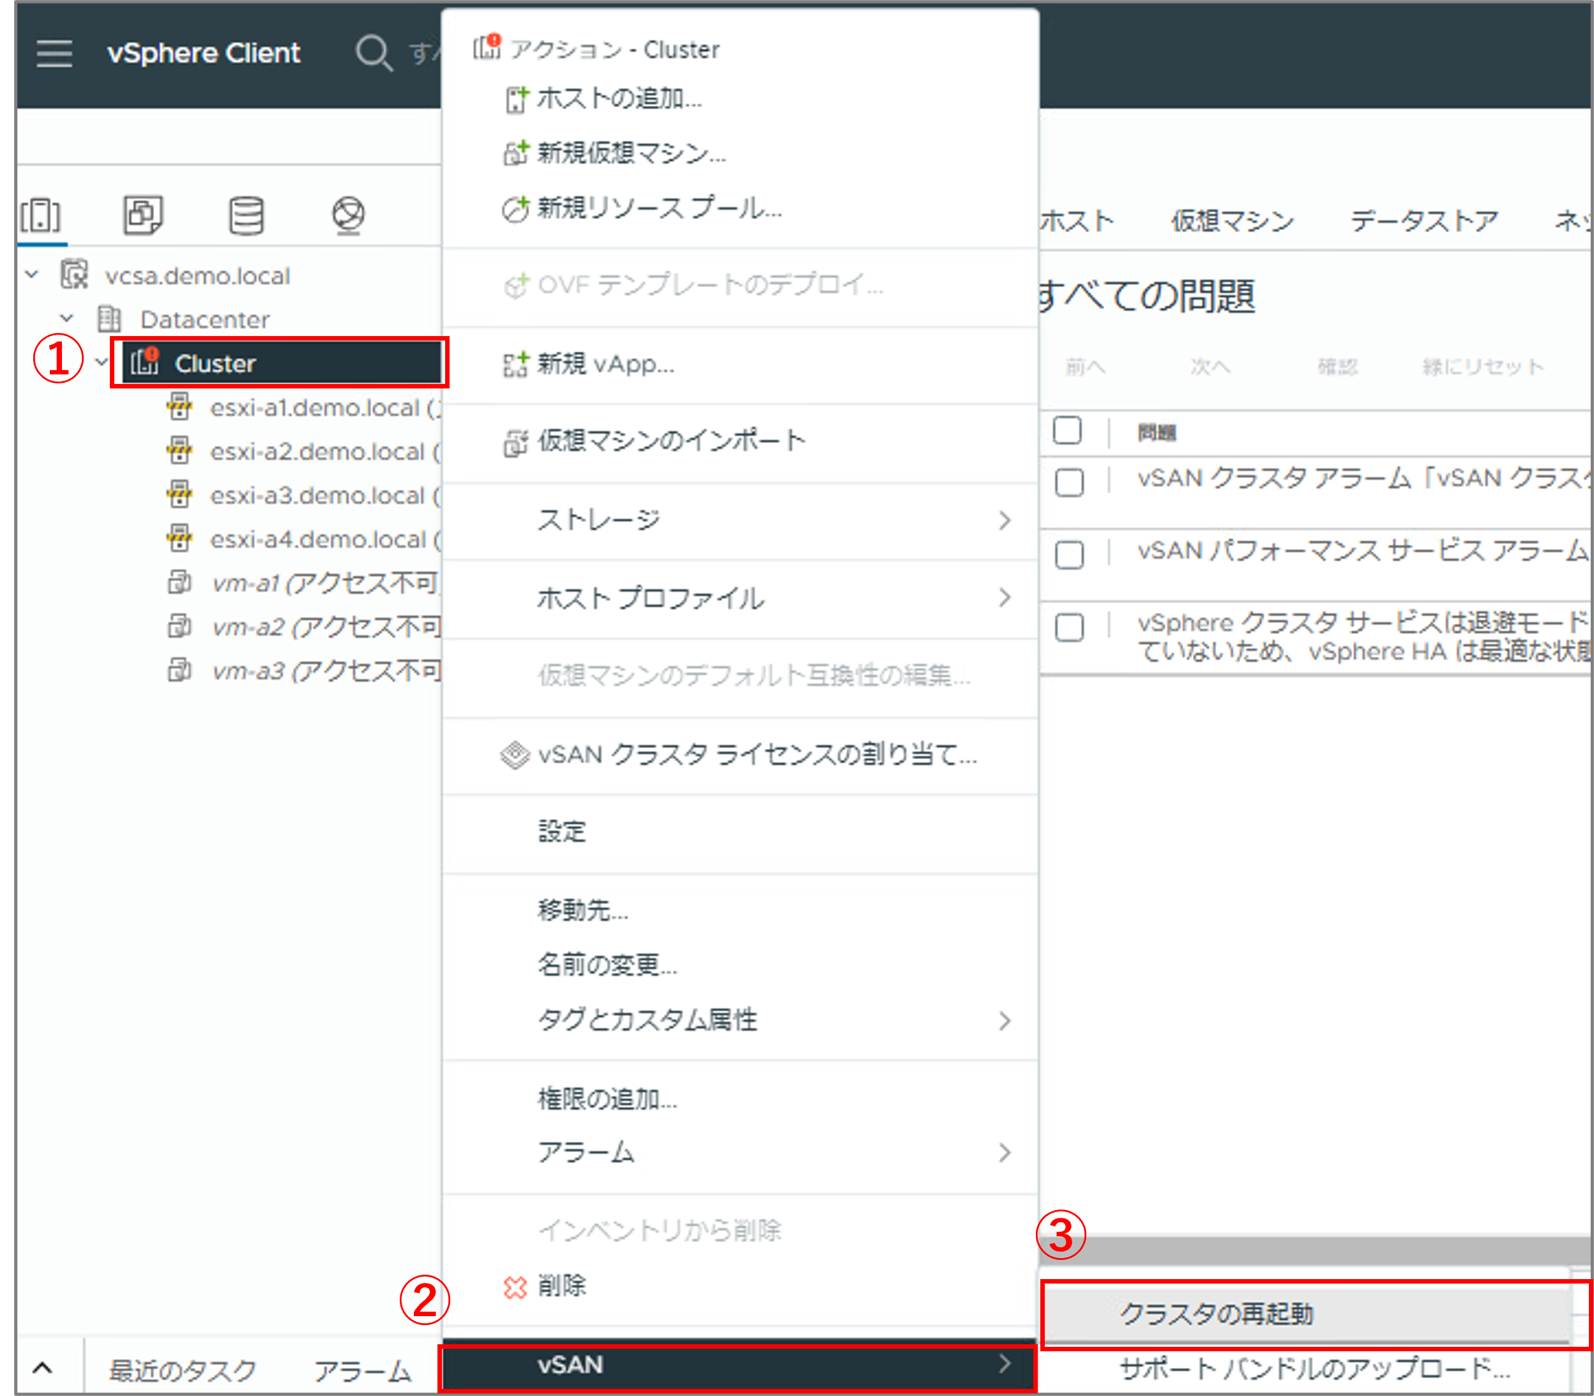Expand the vSAN submenu arrow
The width and height of the screenshot is (1594, 1396).
[1005, 1364]
